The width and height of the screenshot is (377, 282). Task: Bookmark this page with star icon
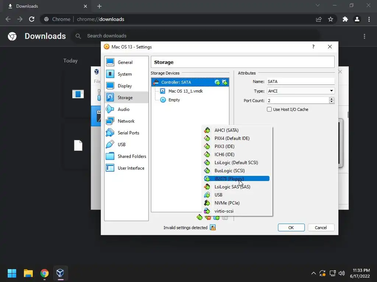click(331, 19)
